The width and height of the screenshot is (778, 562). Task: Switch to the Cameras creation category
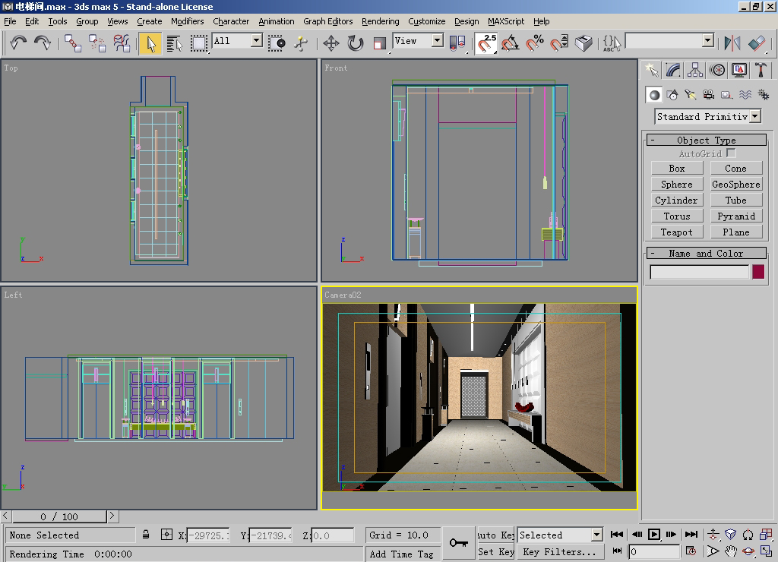tap(709, 95)
